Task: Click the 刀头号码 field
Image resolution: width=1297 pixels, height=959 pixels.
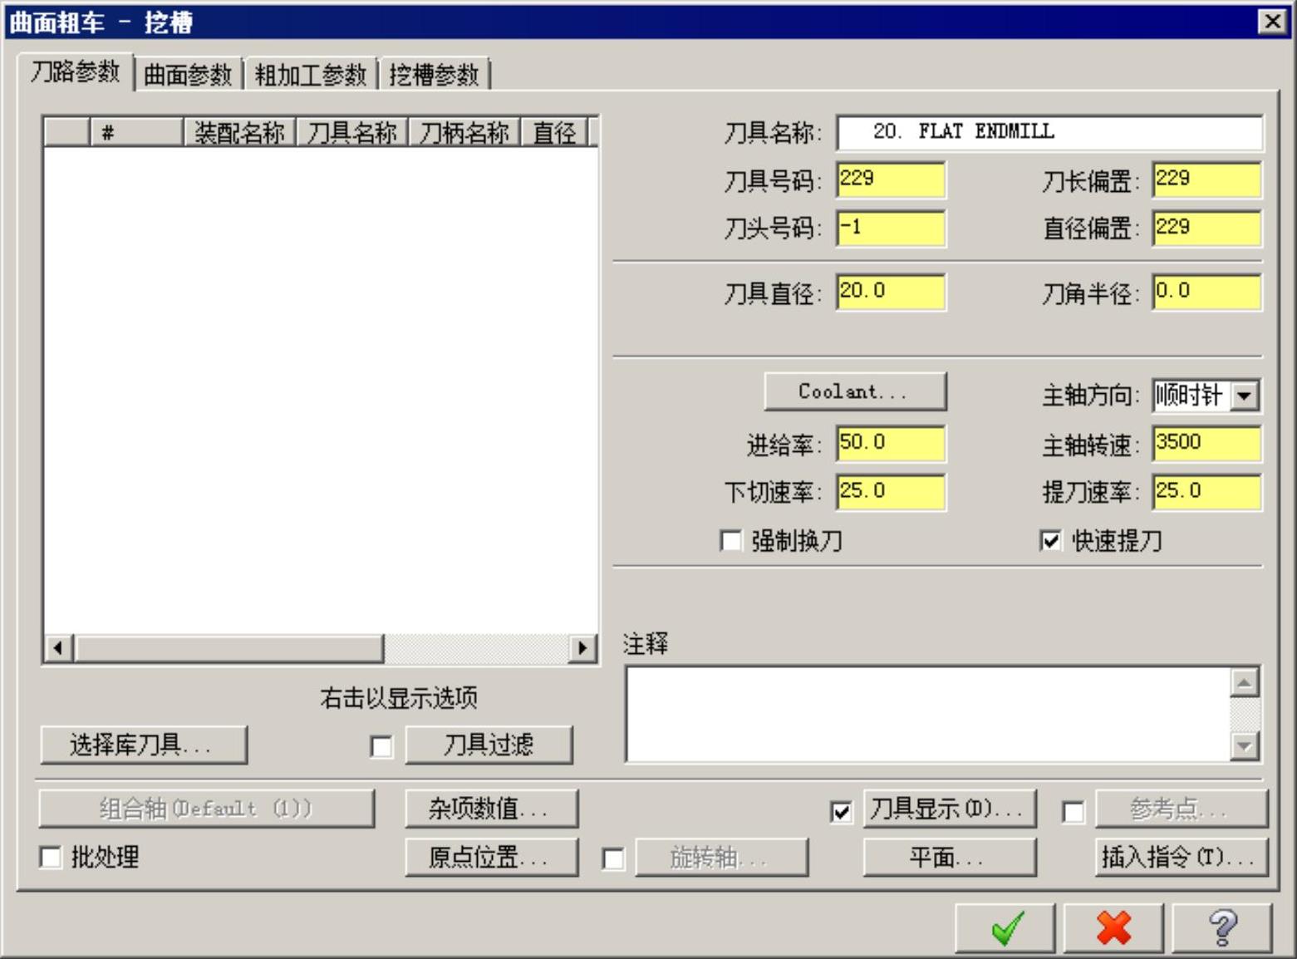Action: point(891,228)
